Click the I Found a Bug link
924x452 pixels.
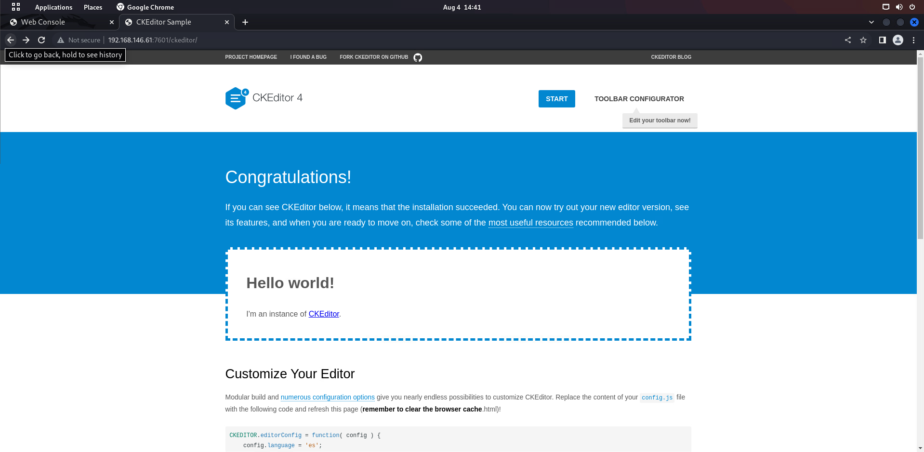tap(308, 57)
